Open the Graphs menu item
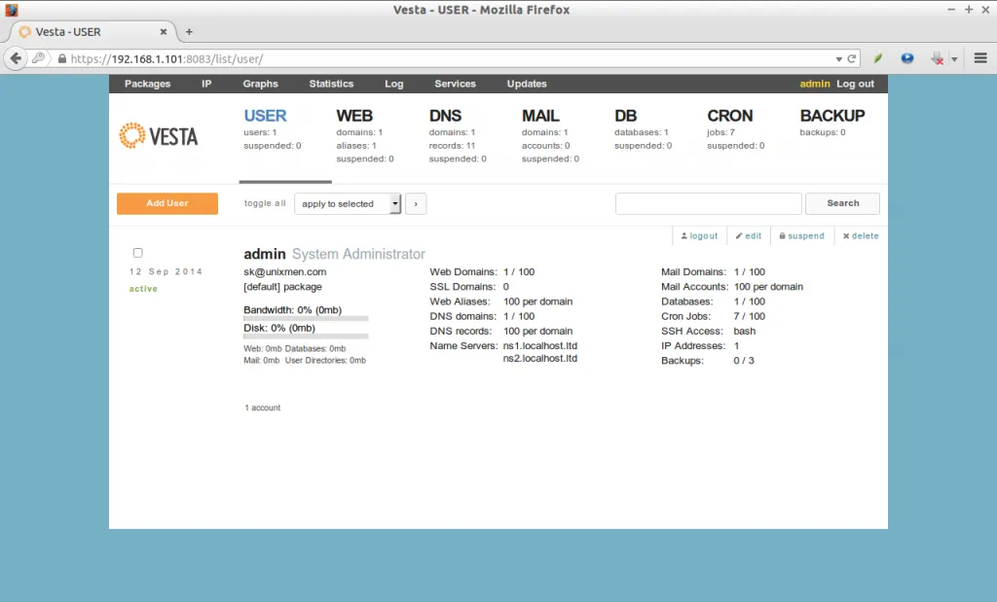997x602 pixels. coord(261,84)
